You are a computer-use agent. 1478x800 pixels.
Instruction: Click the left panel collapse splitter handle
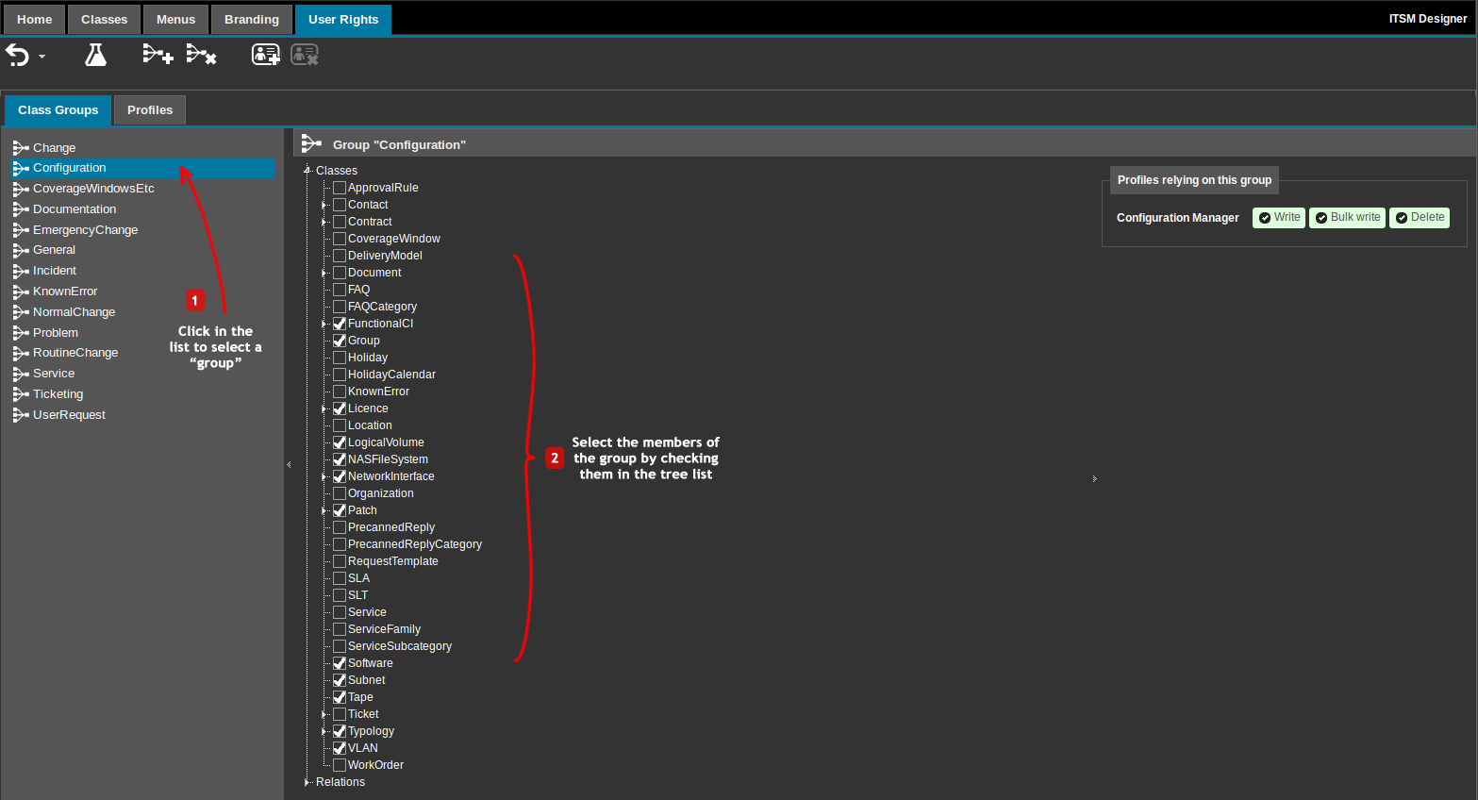(289, 464)
